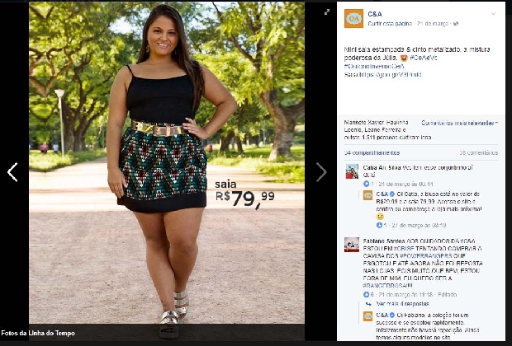Click the like icon under Fabiano Santos's comment
Image resolution: width=512 pixels, height=346 pixels.
click(366, 295)
